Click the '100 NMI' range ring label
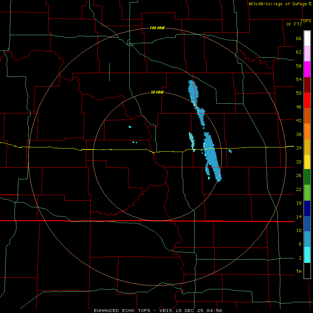The width and height of the screenshot is (313, 313). click(x=157, y=28)
